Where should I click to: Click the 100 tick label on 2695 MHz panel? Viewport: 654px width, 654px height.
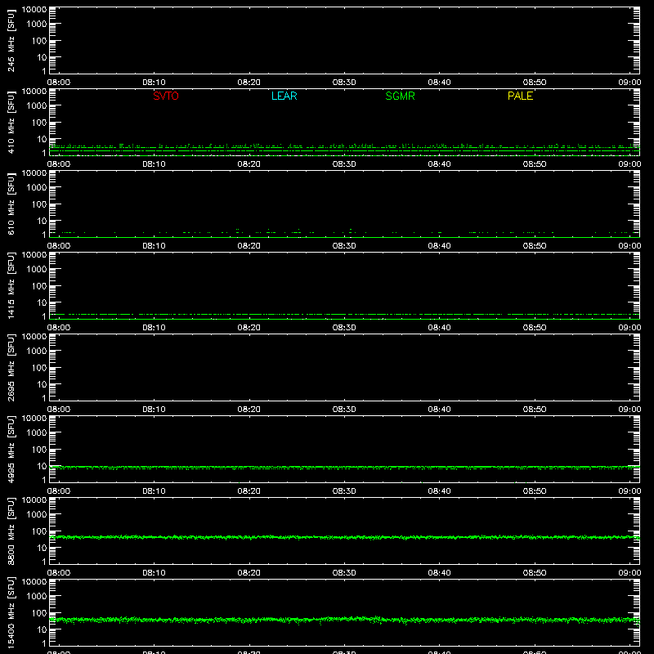pos(39,368)
